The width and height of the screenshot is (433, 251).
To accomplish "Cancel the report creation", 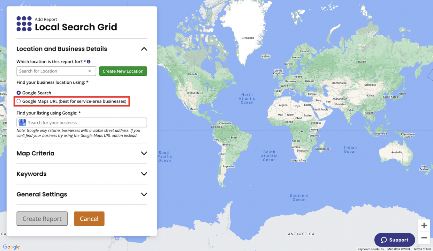I will [x=89, y=218].
